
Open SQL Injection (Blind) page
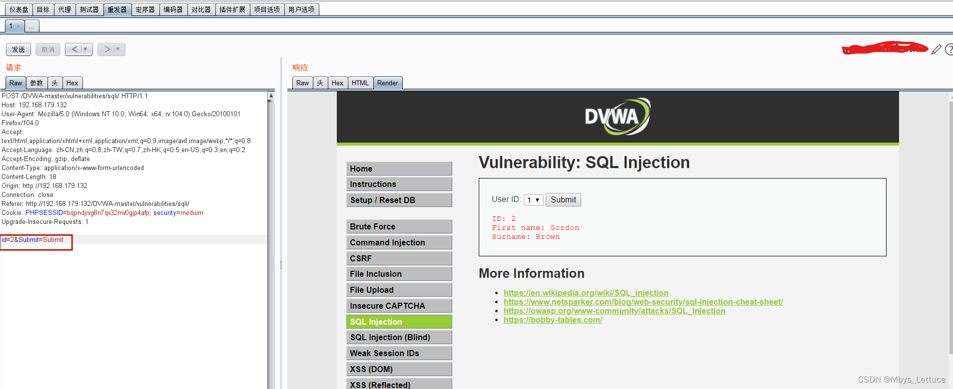[x=399, y=337]
